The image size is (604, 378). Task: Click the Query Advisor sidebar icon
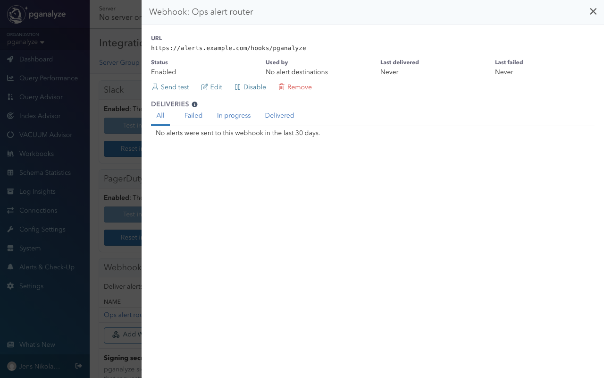[10, 97]
